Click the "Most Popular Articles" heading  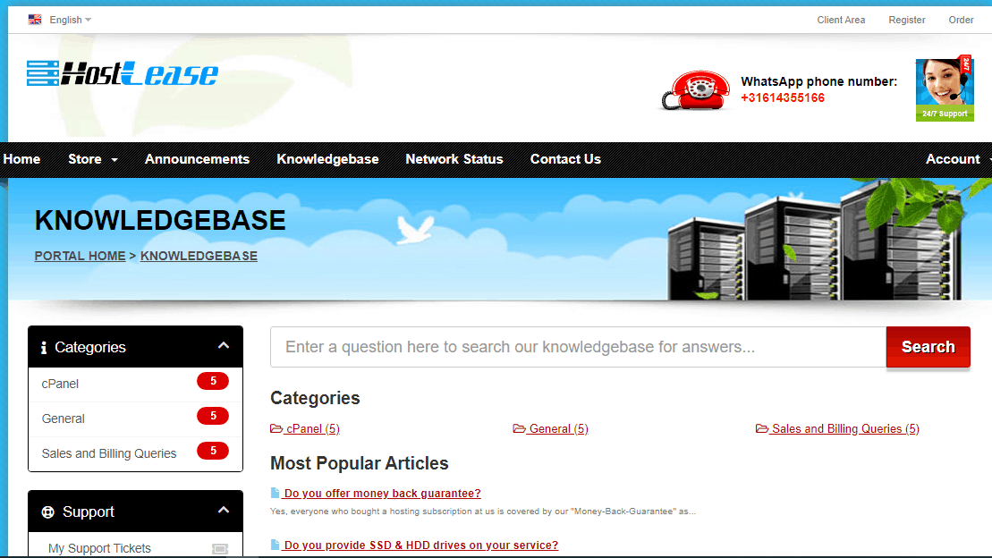point(360,463)
